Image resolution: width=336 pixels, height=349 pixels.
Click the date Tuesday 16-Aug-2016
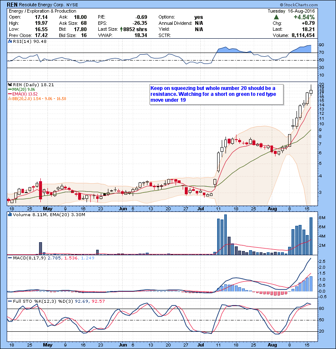coord(291,11)
